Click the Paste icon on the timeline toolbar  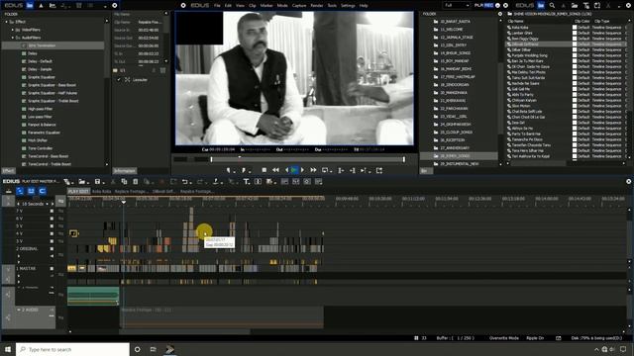[x=136, y=182]
